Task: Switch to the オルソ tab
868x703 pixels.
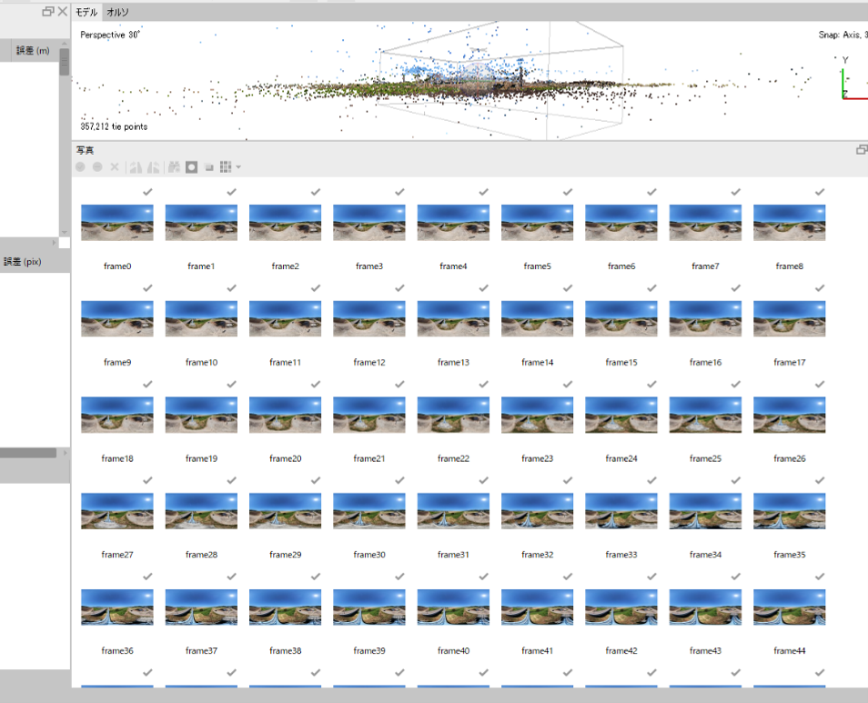Action: tap(117, 12)
